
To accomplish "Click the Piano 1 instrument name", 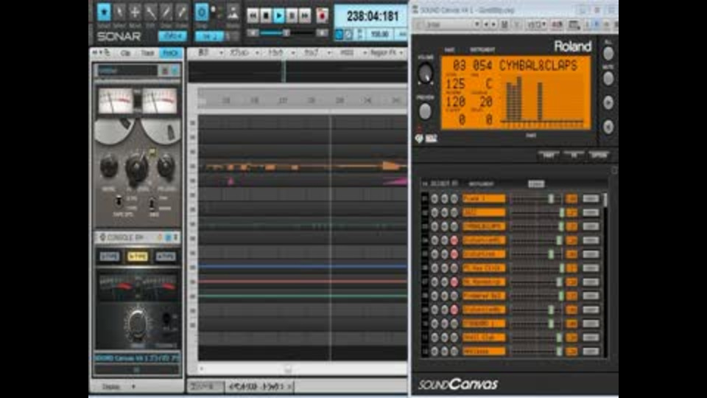I will tap(484, 198).
